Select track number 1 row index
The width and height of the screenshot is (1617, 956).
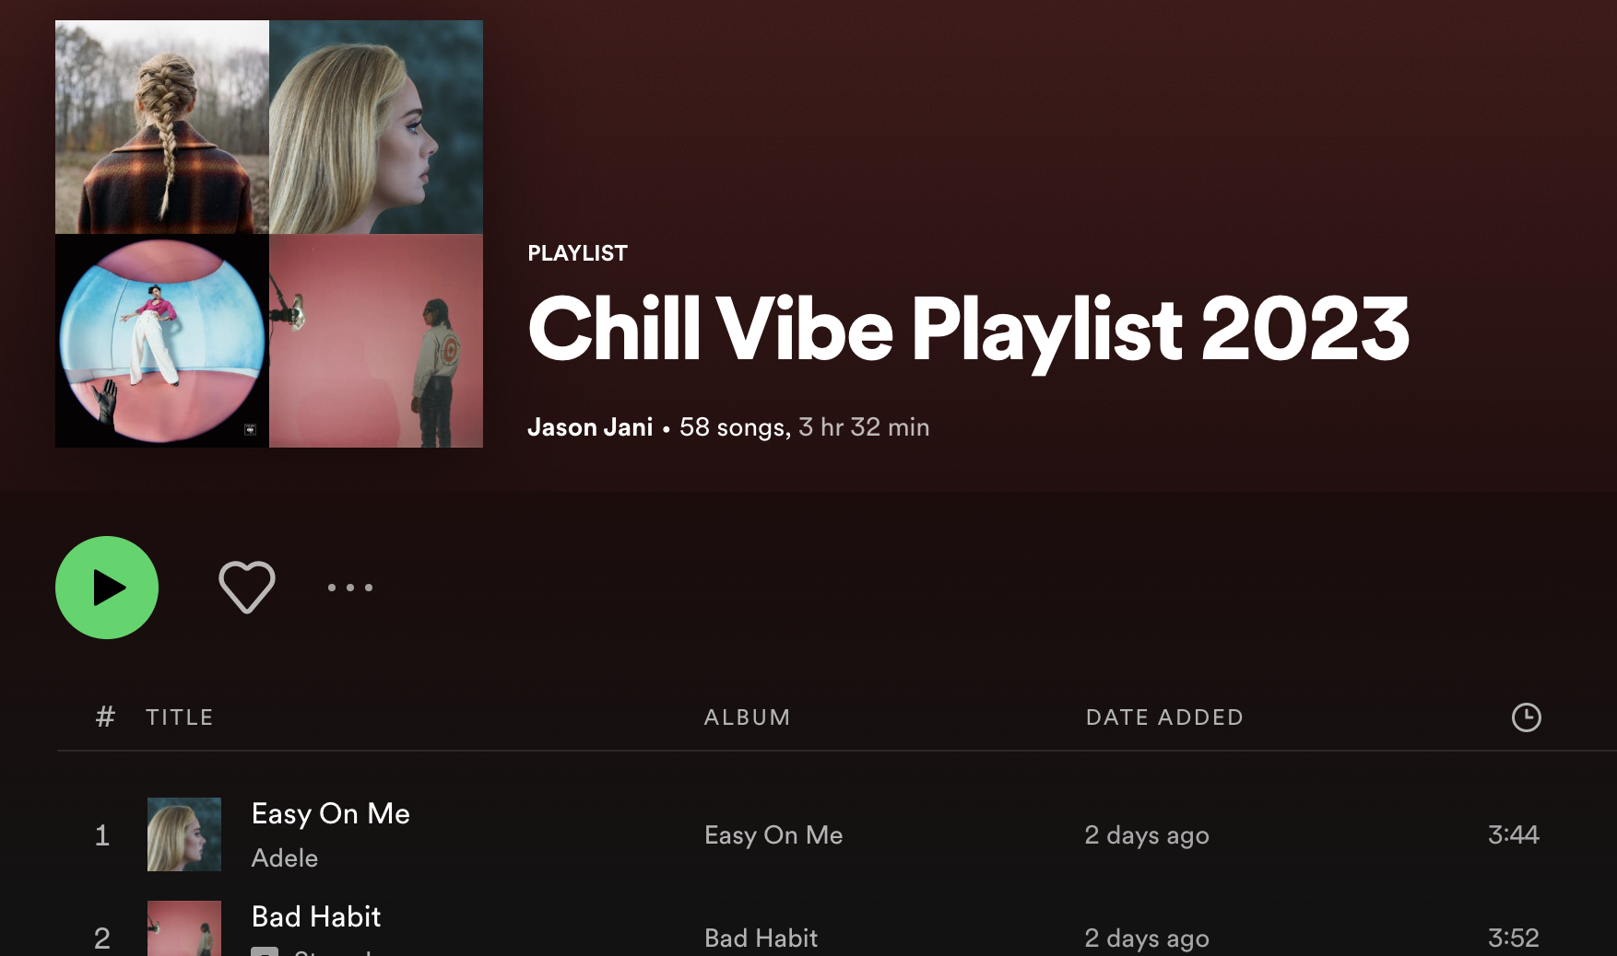[x=102, y=835]
